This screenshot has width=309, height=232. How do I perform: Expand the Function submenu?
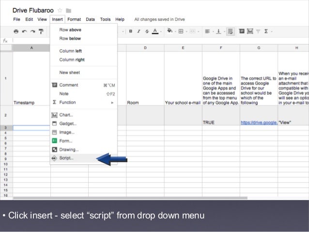pos(84,102)
